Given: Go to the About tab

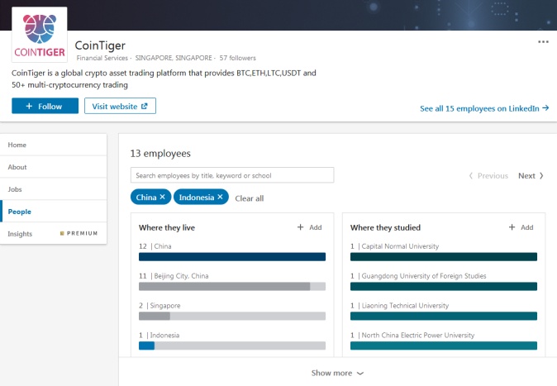Looking at the screenshot, I should coord(53,167).
